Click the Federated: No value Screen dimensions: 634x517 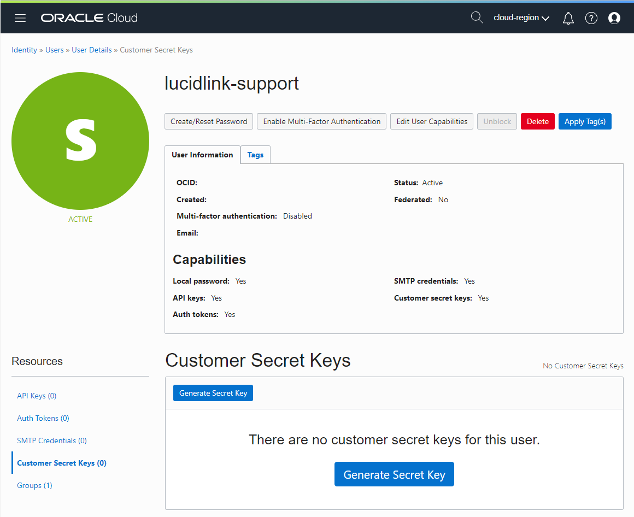point(443,199)
